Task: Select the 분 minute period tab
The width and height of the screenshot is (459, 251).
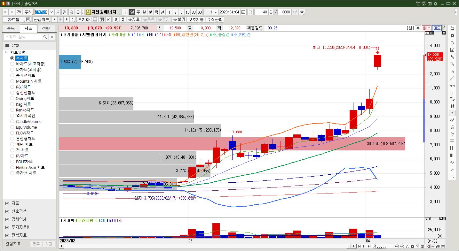Action: [150, 12]
